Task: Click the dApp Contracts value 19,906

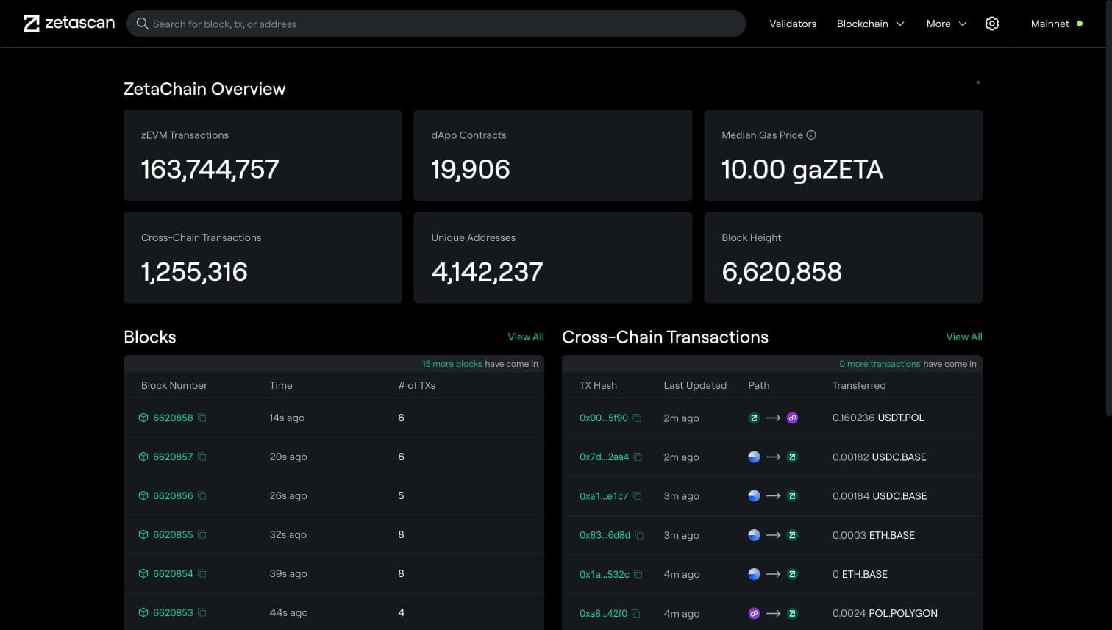Action: pos(471,170)
